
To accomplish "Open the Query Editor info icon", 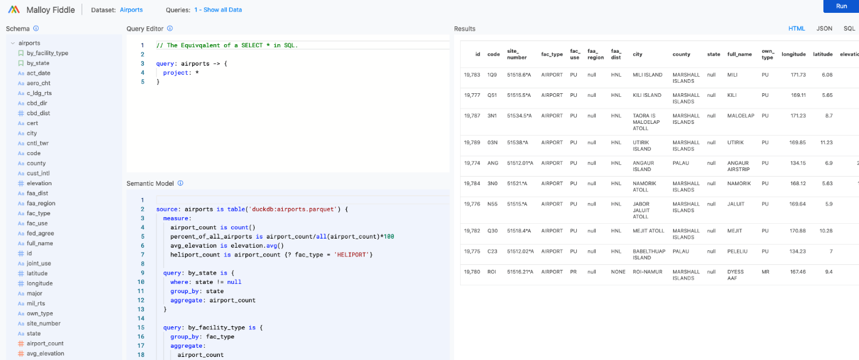I will (170, 28).
